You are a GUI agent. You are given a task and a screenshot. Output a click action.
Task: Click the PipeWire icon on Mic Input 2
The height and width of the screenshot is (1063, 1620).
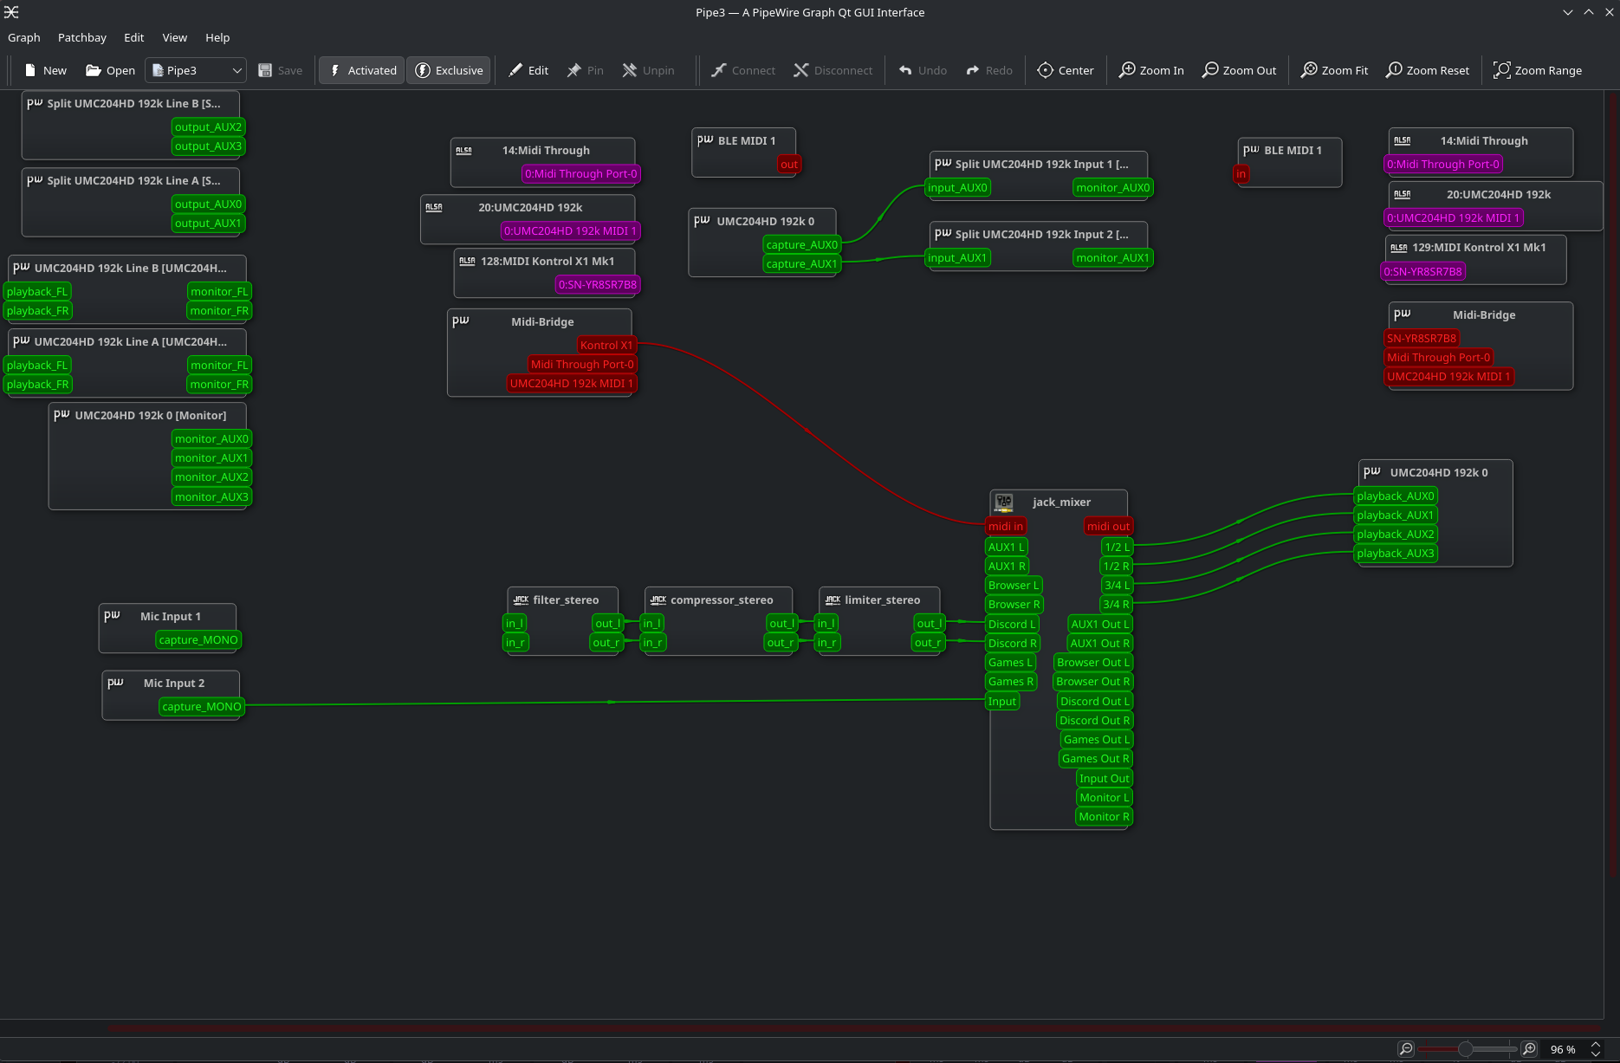pos(116,682)
